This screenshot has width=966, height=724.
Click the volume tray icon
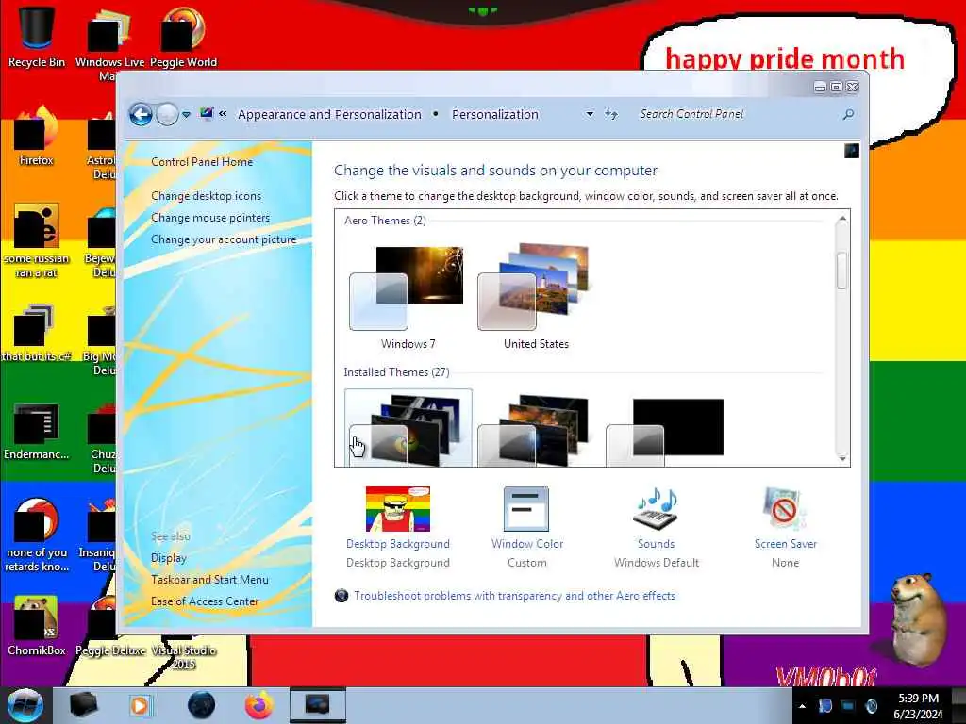point(871,706)
